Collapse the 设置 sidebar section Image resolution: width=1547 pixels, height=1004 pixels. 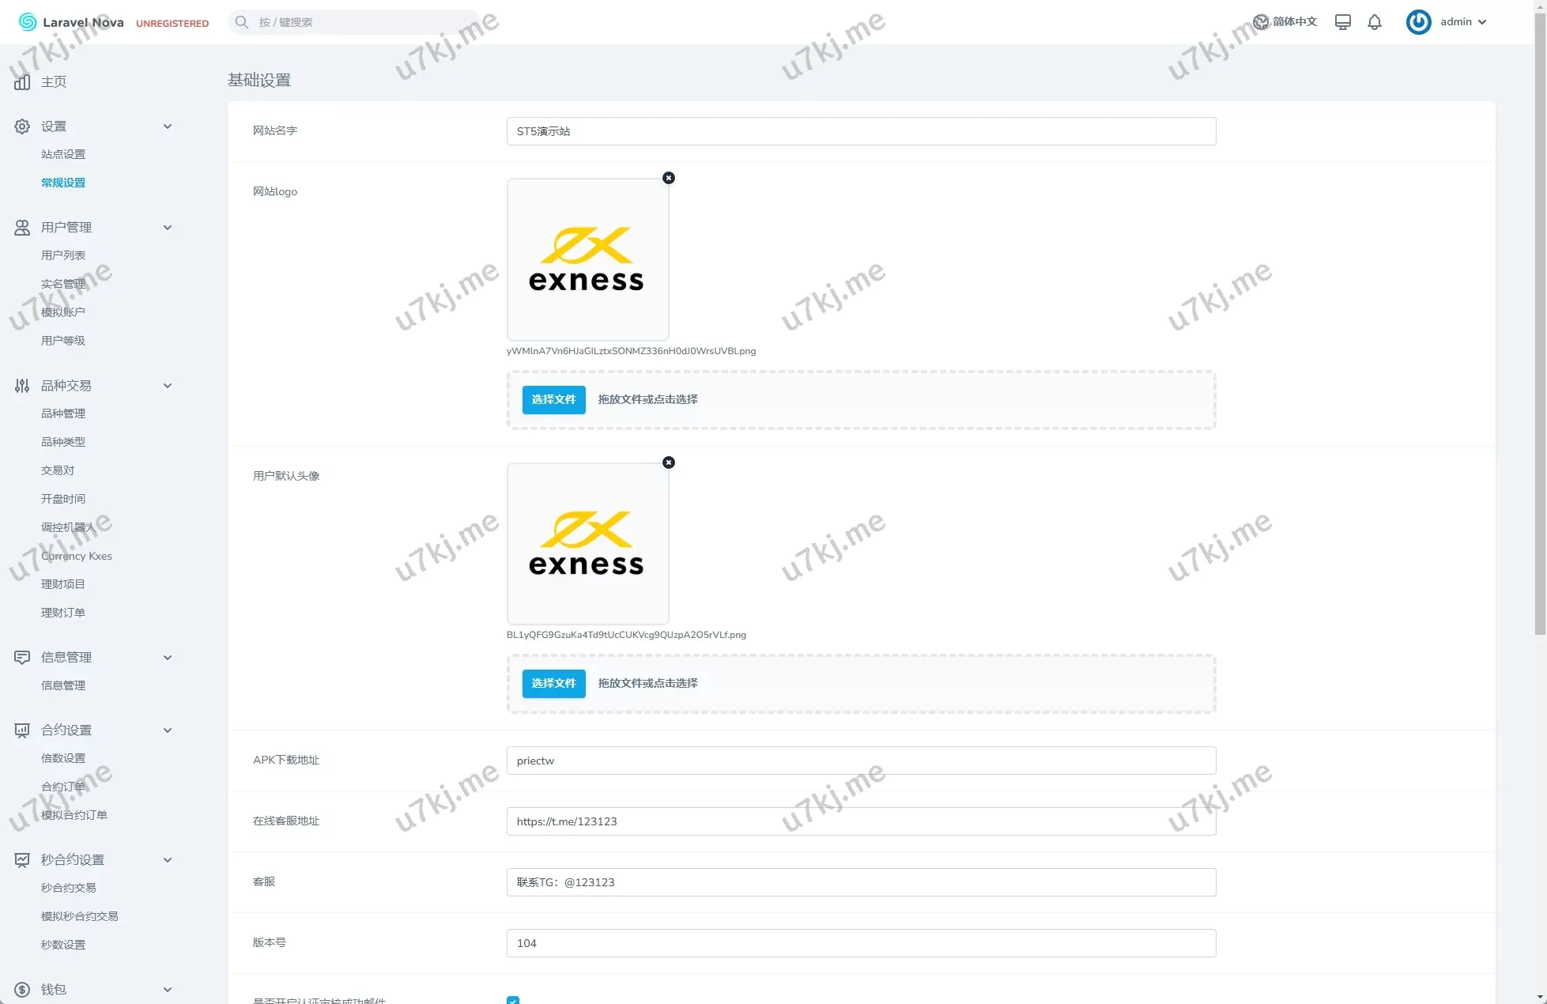tap(168, 126)
